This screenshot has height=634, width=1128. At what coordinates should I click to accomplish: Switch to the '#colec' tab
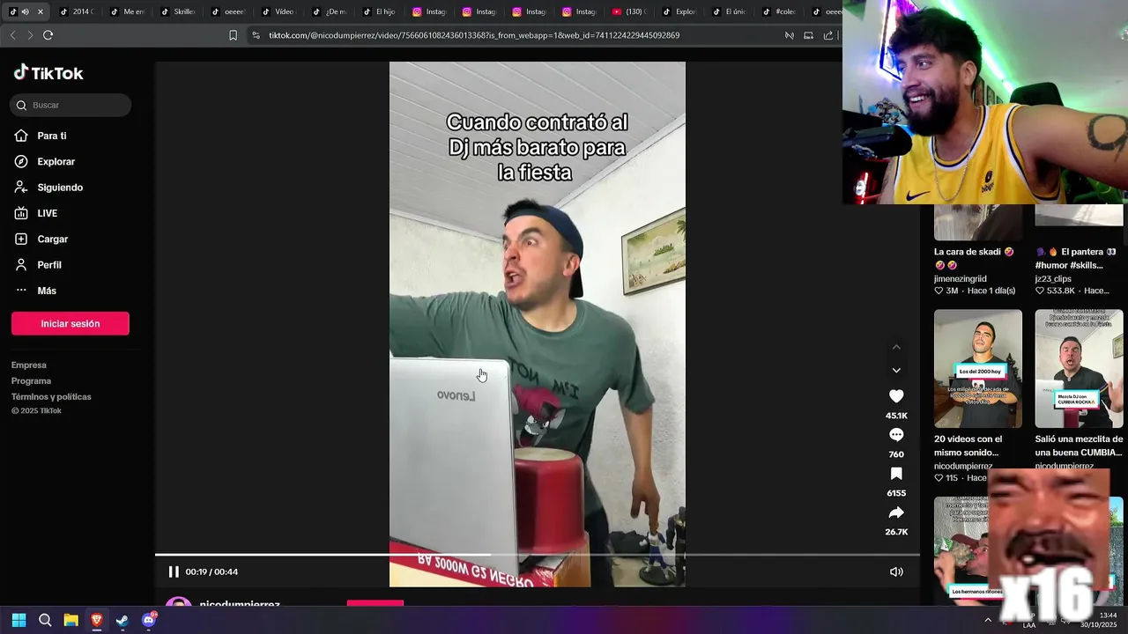pyautogui.click(x=782, y=12)
